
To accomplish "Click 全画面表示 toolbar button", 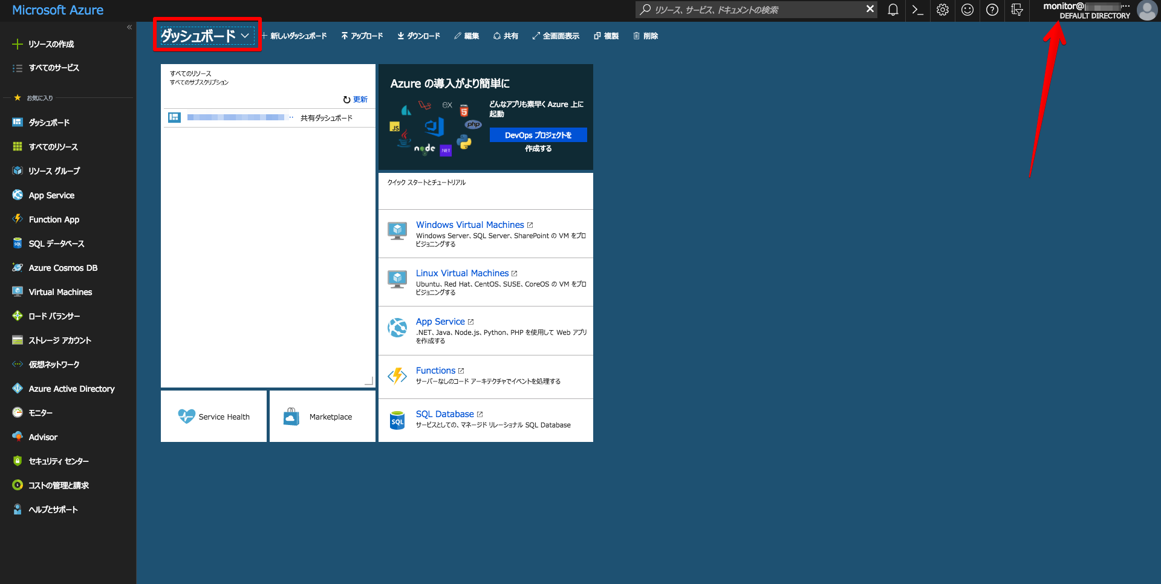I will (556, 36).
